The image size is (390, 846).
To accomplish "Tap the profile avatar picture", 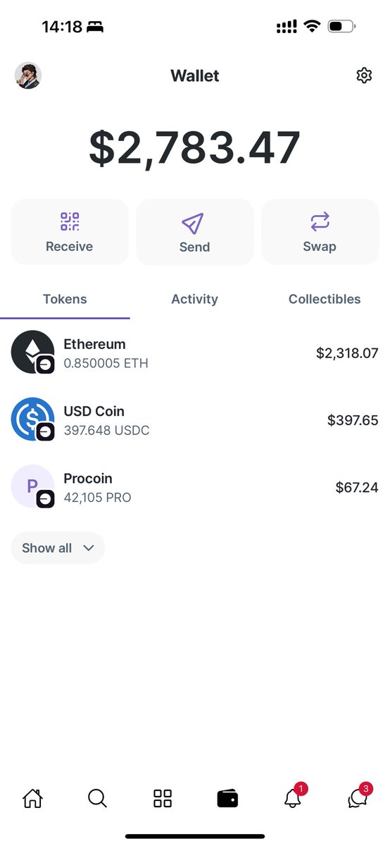I will 28,75.
